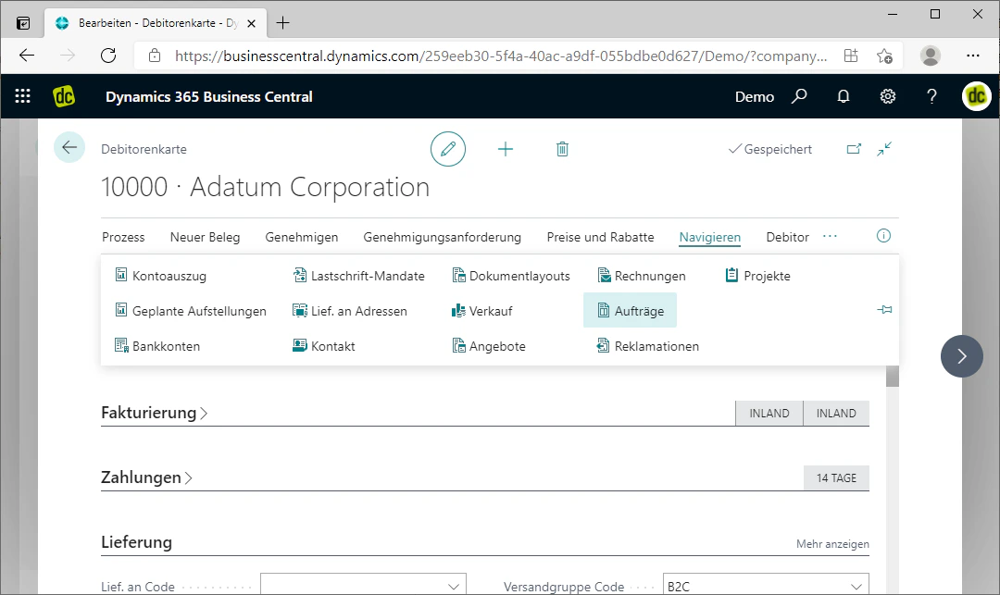Delete the record with trash icon

pyautogui.click(x=562, y=149)
